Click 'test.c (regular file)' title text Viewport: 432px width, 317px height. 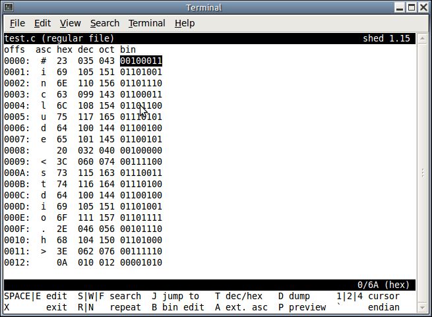(x=59, y=39)
